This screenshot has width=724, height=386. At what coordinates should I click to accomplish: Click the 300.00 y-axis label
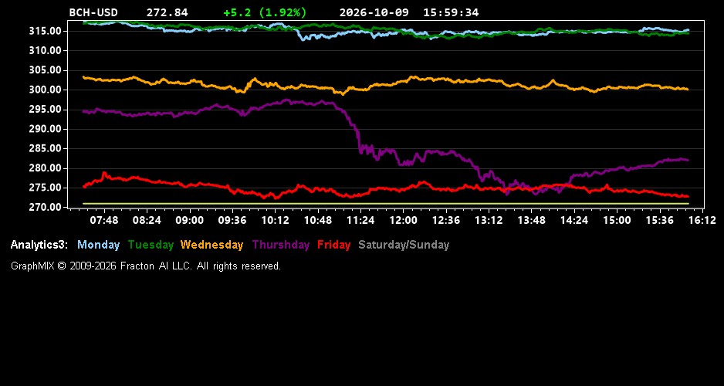[46, 90]
